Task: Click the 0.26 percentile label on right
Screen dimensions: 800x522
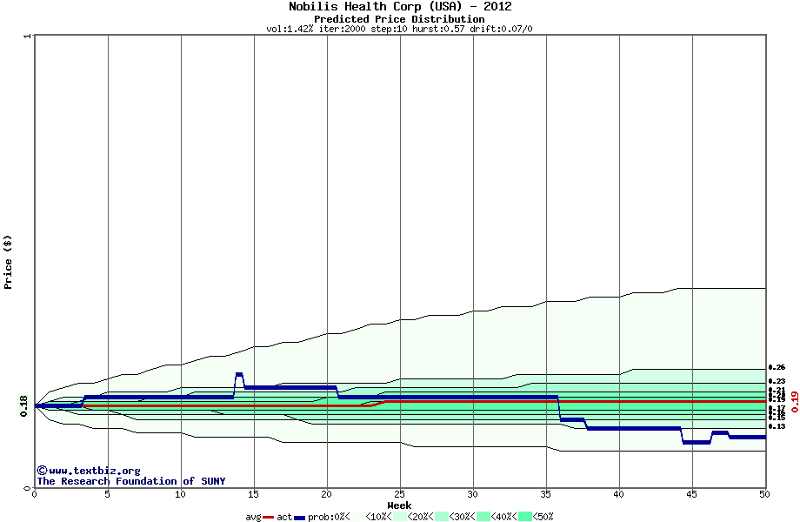Action: click(777, 367)
